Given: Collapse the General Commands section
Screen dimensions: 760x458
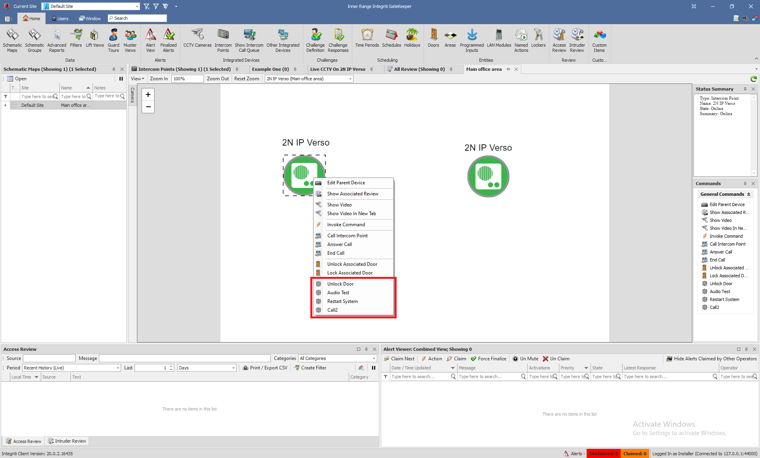Looking at the screenshot, I should coord(749,194).
